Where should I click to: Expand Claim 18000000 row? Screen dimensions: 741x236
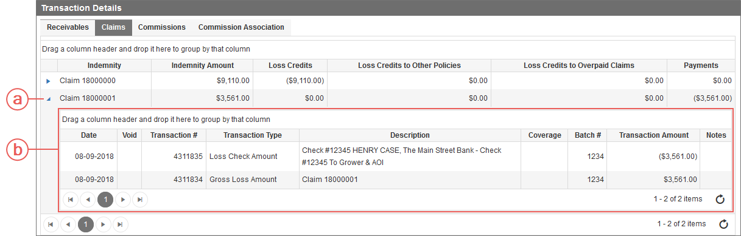(x=49, y=81)
